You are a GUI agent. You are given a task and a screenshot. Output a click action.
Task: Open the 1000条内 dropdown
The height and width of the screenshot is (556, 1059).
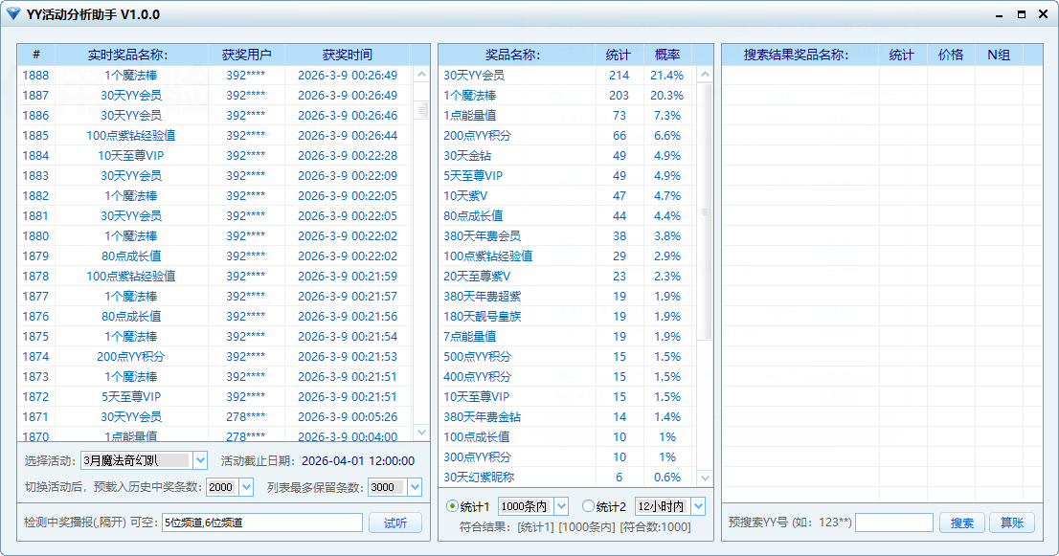(561, 506)
